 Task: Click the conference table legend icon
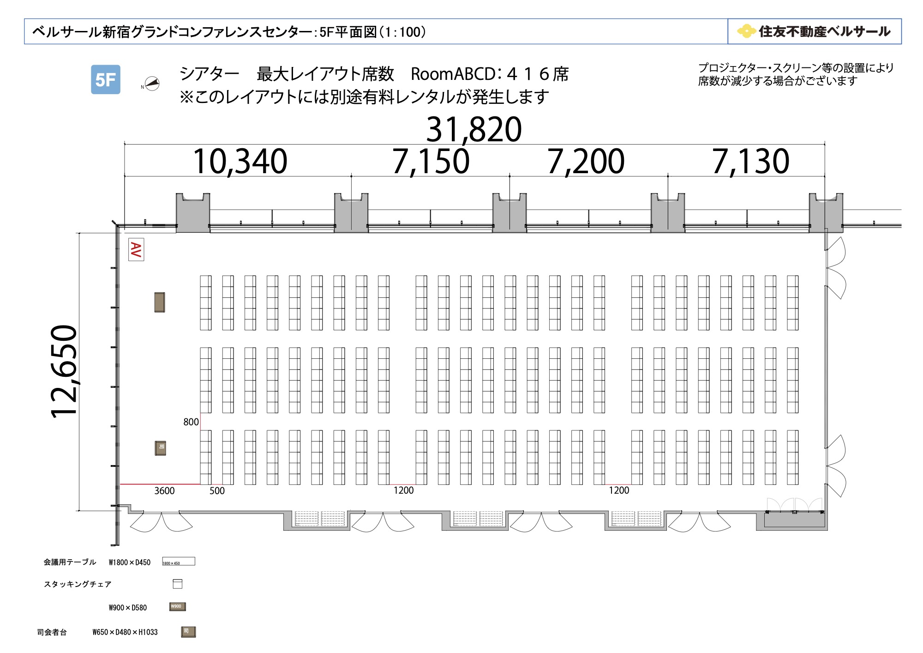point(179,561)
